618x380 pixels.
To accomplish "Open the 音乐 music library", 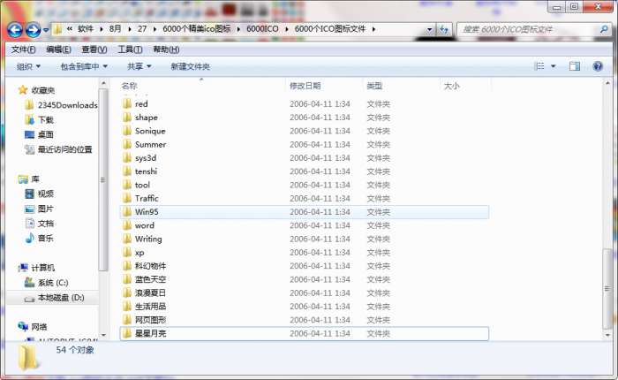I will [45, 238].
